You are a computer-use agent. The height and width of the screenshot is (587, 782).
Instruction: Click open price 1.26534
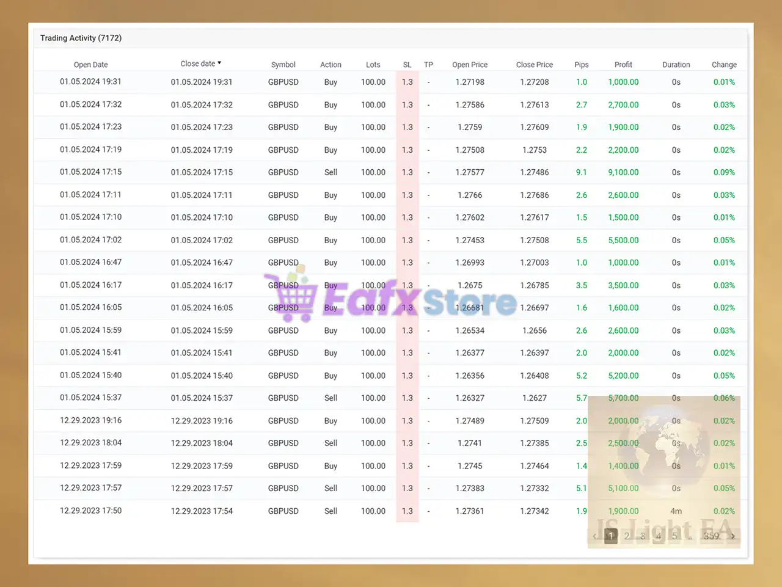click(x=470, y=330)
